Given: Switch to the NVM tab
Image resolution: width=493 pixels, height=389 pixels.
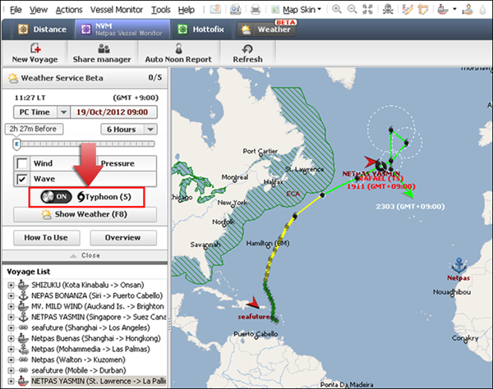Looking at the screenshot, I should (122, 30).
